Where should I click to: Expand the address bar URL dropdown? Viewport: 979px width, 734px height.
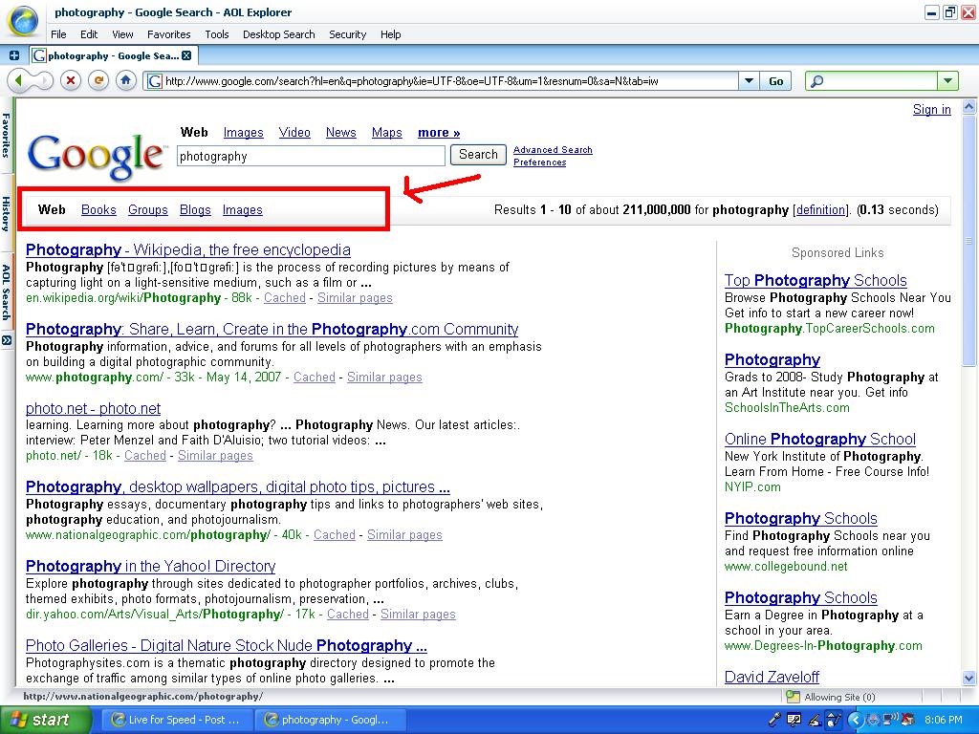(749, 81)
